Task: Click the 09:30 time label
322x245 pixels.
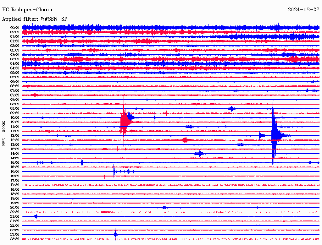Action: click(15, 113)
